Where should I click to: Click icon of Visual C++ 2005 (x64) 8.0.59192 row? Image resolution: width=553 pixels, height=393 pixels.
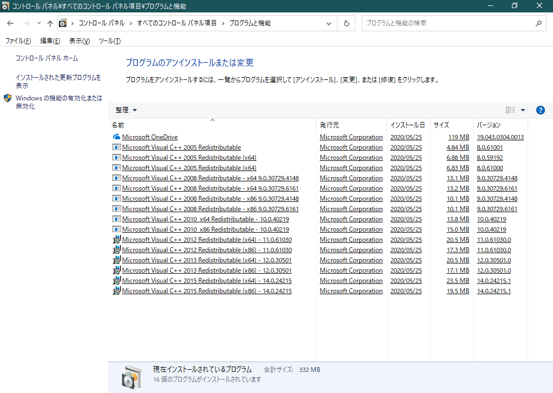pyautogui.click(x=117, y=157)
